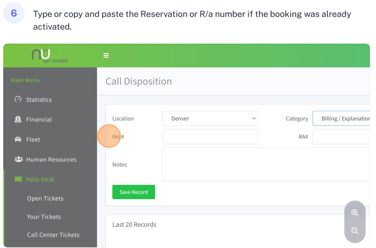Viewport: 376px width, 248px height.
Task: Click the NU car rentals logo
Action: pyautogui.click(x=50, y=56)
